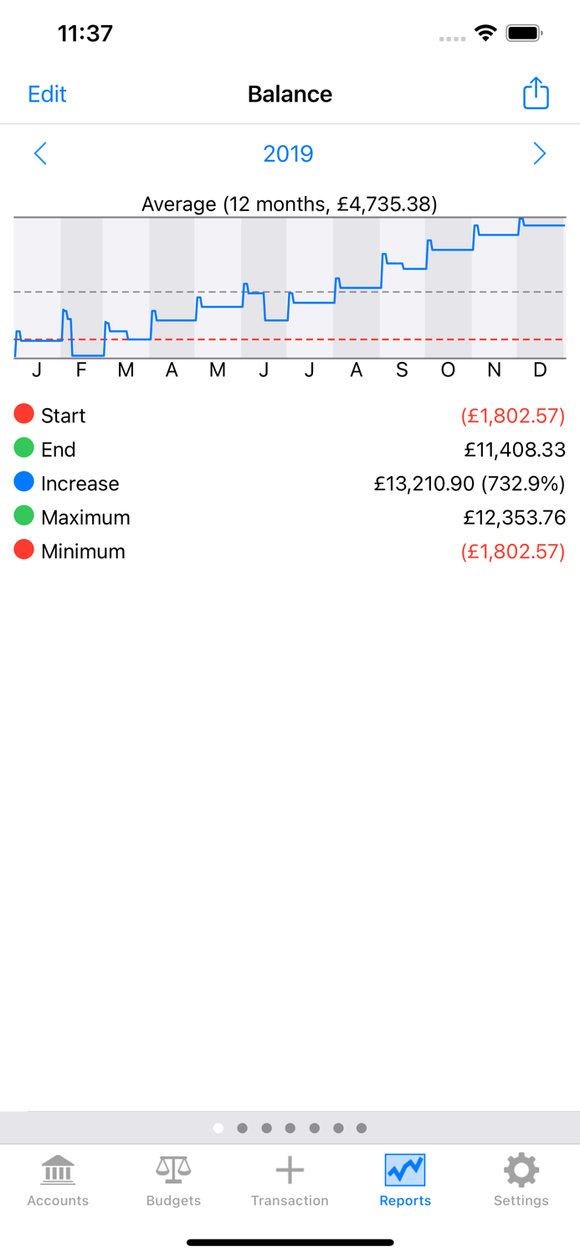This screenshot has height=1257, width=580.
Task: Advance to next year with right chevron
Action: 540,153
